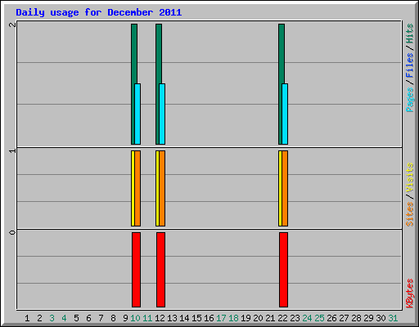Click the red KBytes bar for day 22
The height and width of the screenshot is (327, 419).
click(x=284, y=270)
